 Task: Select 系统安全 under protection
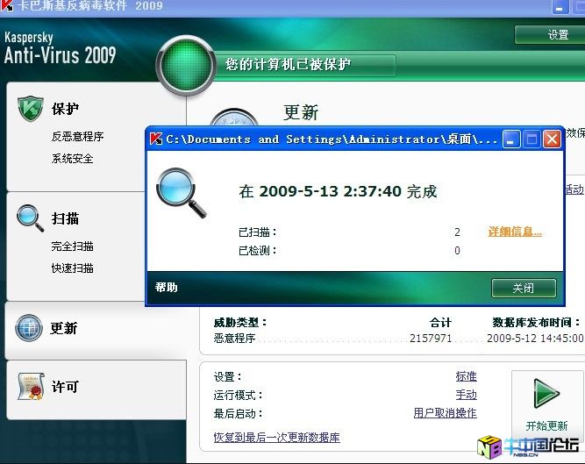(73, 159)
